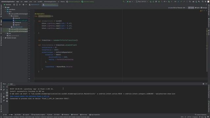Image resolution: width=210 pixels, height=118 pixels.
Task: Open the TODO tool window
Action: pos(57,115)
